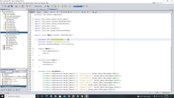Open the Run Project arrow dropdown

pyautogui.click(x=60, y=6)
